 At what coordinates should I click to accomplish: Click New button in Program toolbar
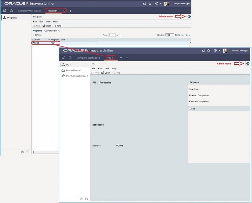pyautogui.click(x=37, y=26)
